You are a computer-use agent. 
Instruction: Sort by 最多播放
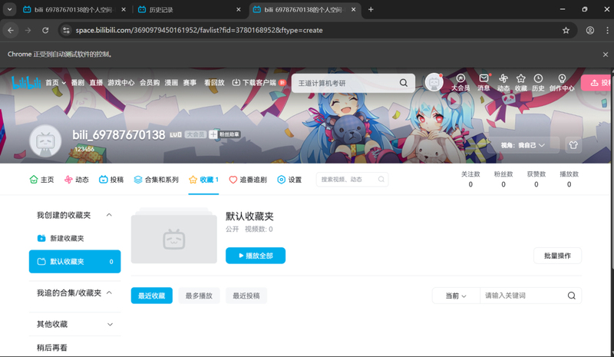click(x=199, y=296)
